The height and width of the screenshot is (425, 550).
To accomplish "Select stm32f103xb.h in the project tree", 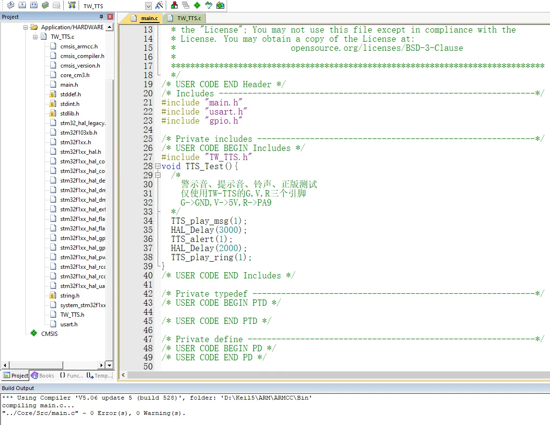I will point(79,133).
